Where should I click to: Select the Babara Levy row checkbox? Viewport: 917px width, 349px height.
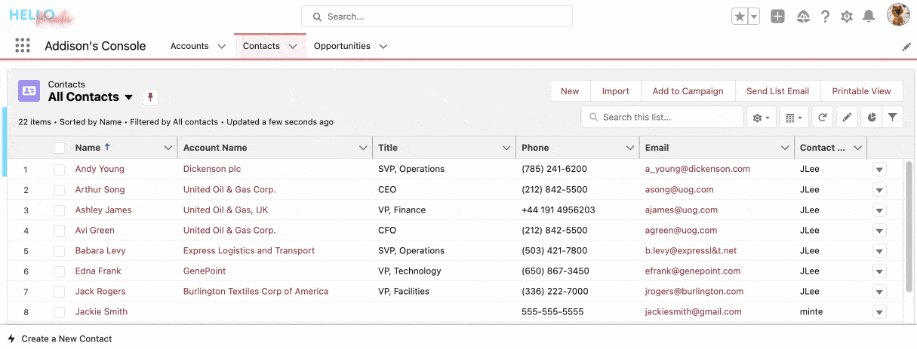click(59, 251)
